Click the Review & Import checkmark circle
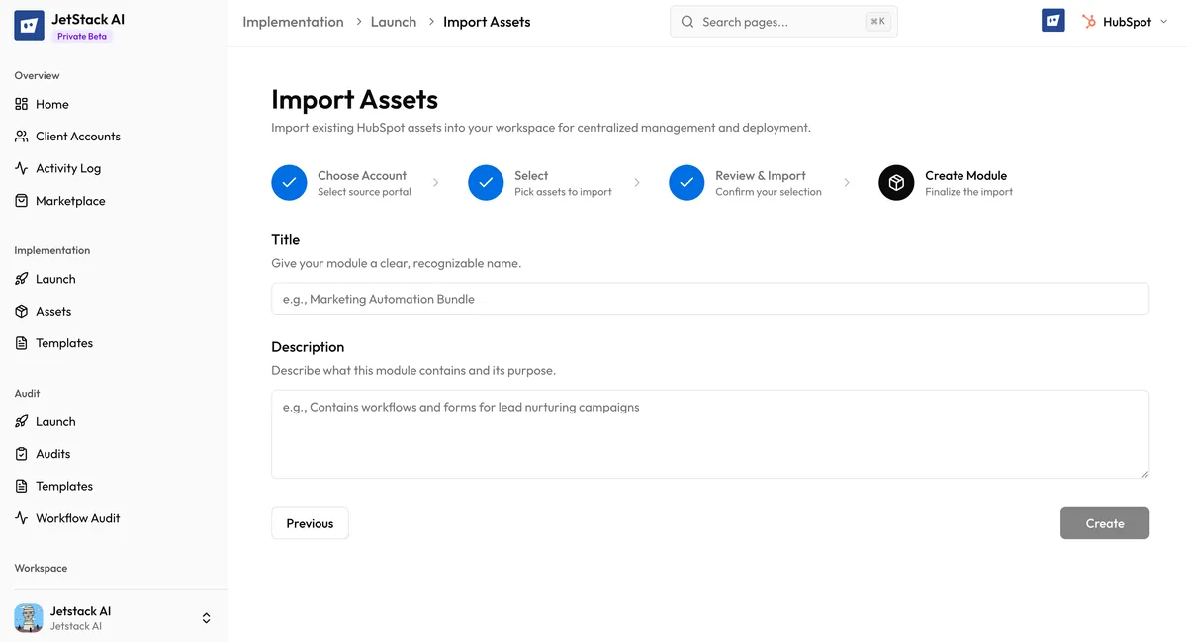This screenshot has height=642, width=1187. click(x=686, y=182)
